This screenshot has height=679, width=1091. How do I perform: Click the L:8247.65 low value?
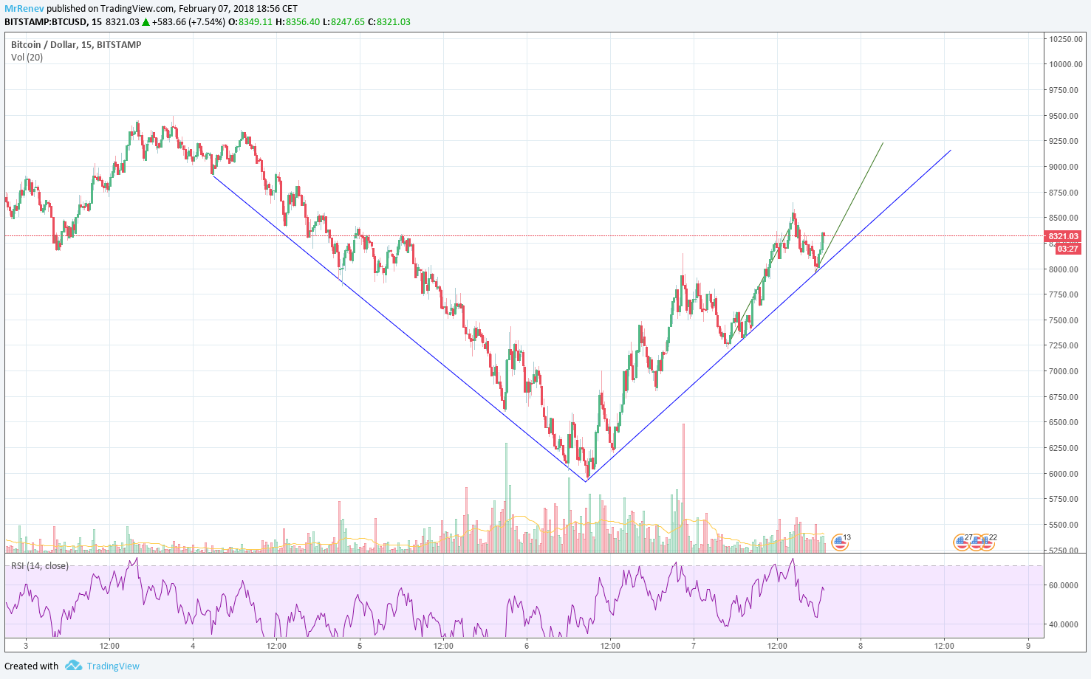pos(344,21)
